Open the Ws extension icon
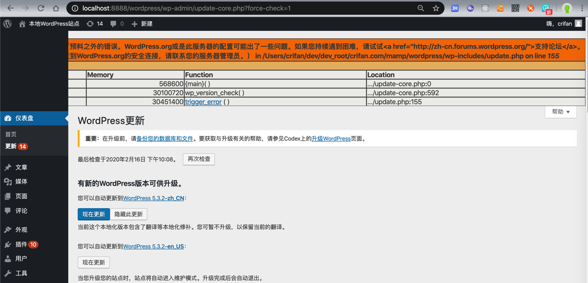Viewport: 588px width, 283px height. point(470,8)
